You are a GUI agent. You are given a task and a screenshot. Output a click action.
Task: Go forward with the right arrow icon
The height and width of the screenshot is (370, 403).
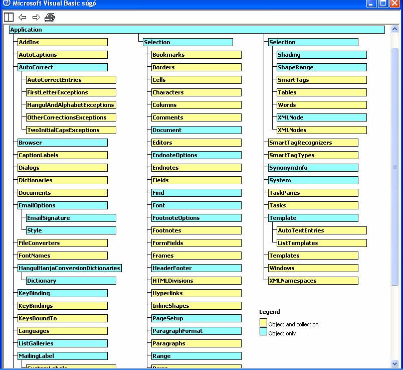(36, 17)
